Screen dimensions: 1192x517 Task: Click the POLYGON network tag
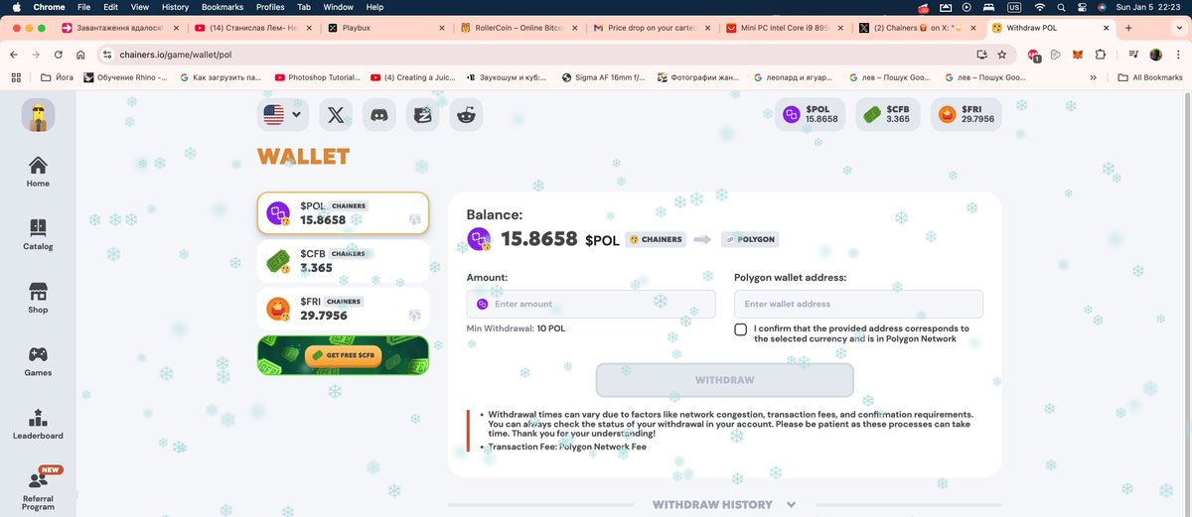750,239
